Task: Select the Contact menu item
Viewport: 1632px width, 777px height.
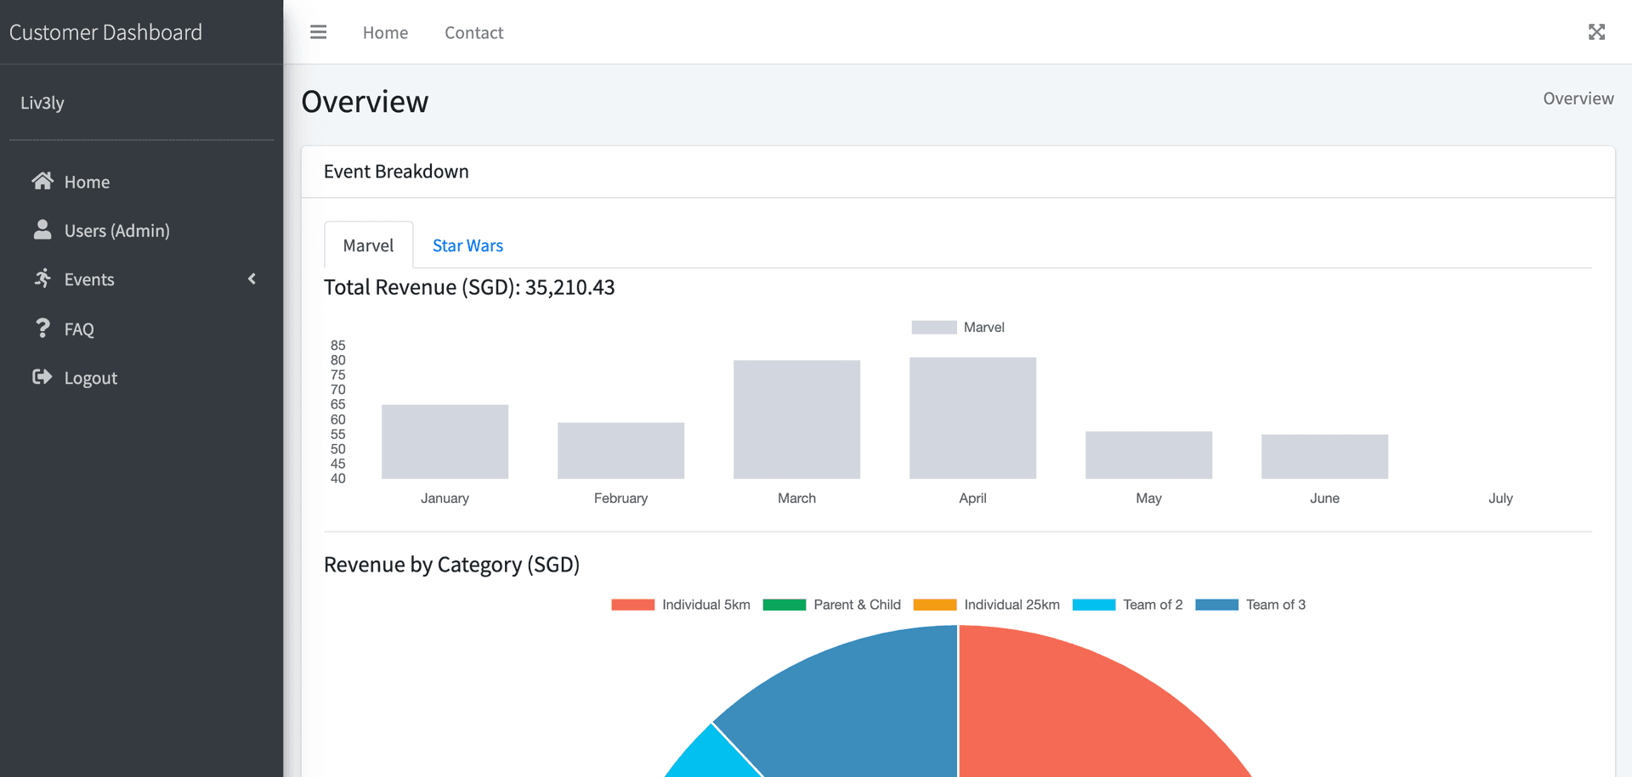Action: coord(473,31)
